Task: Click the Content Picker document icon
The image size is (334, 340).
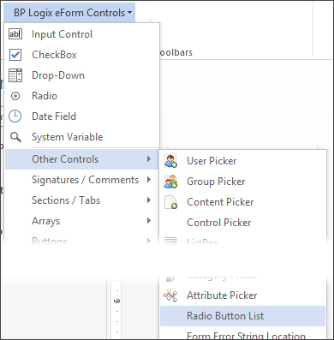Action: [170, 202]
